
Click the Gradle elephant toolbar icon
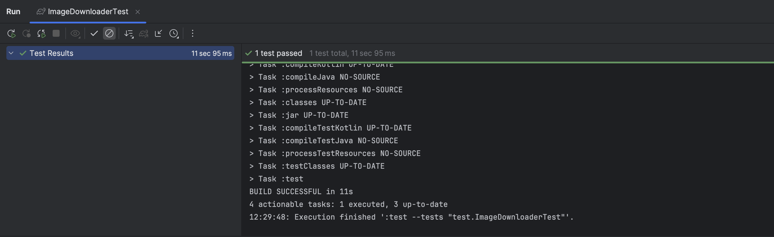(144, 33)
